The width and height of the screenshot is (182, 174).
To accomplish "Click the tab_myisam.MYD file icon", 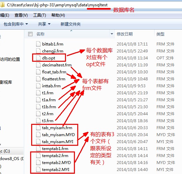I will [38, 134].
